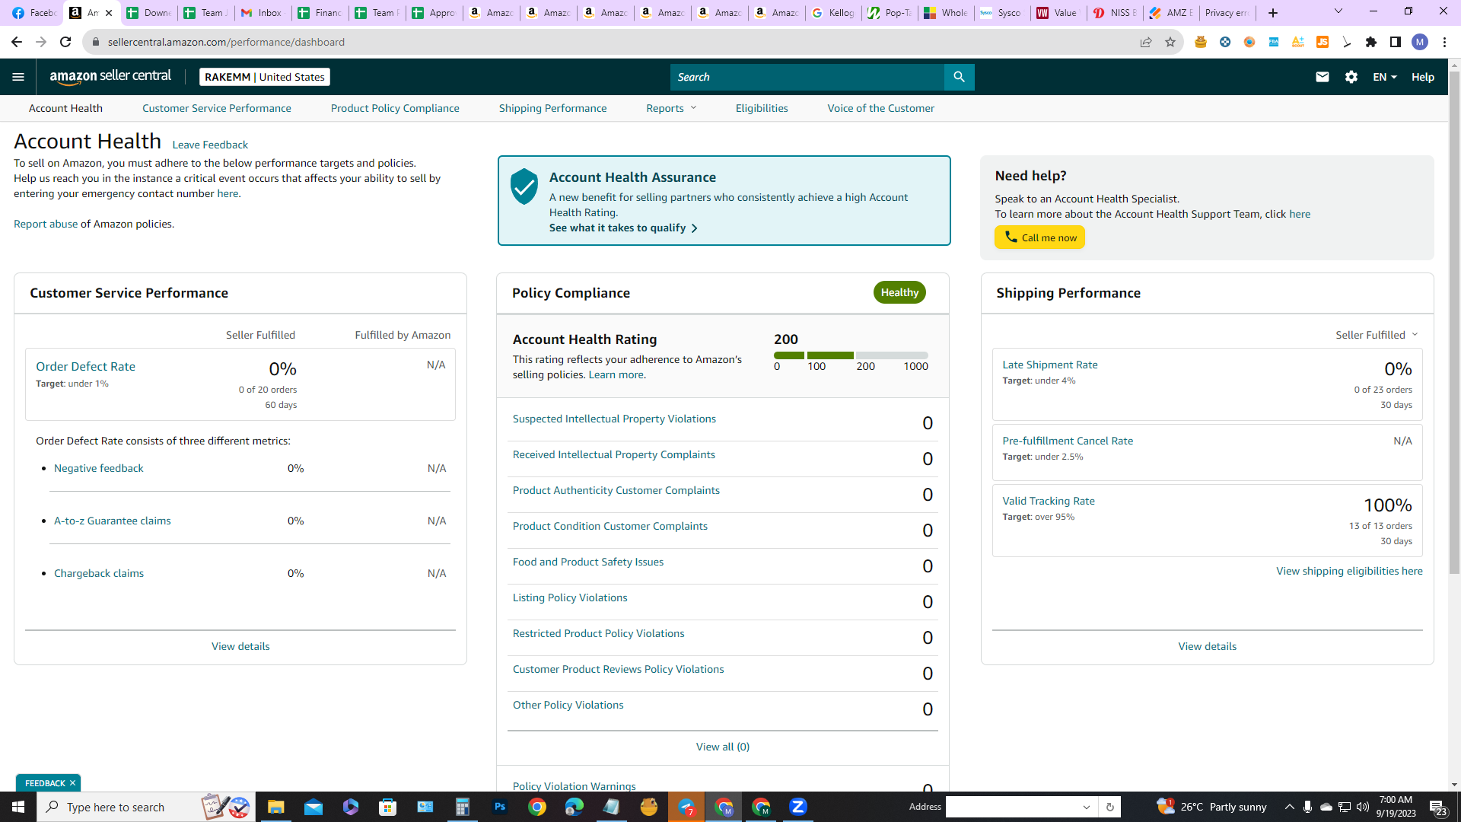This screenshot has width=1461, height=822.
Task: Select the Account Health tab
Action: 65,108
